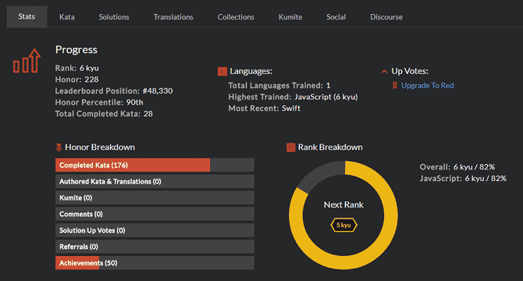The image size is (523, 281).
Task: Open the Social tab
Action: pyautogui.click(x=336, y=17)
